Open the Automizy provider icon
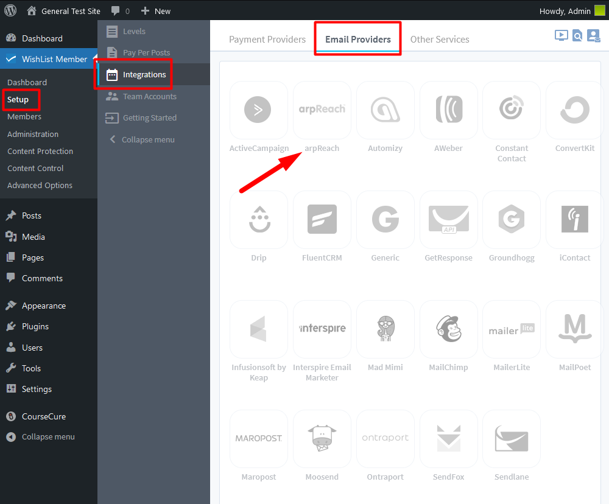 point(385,110)
